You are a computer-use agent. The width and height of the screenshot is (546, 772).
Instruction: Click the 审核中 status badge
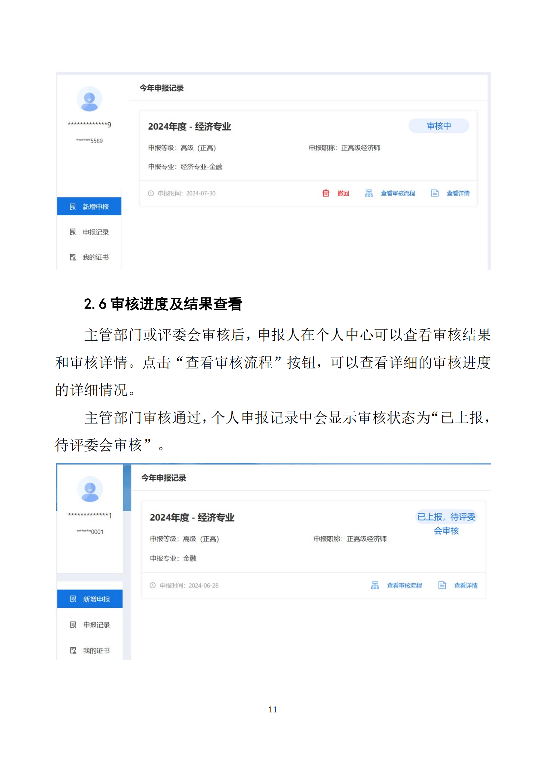pyautogui.click(x=438, y=126)
